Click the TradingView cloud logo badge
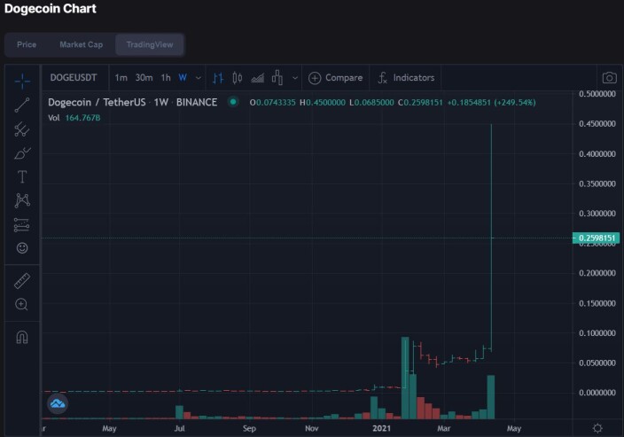This screenshot has width=624, height=437. pyautogui.click(x=58, y=403)
